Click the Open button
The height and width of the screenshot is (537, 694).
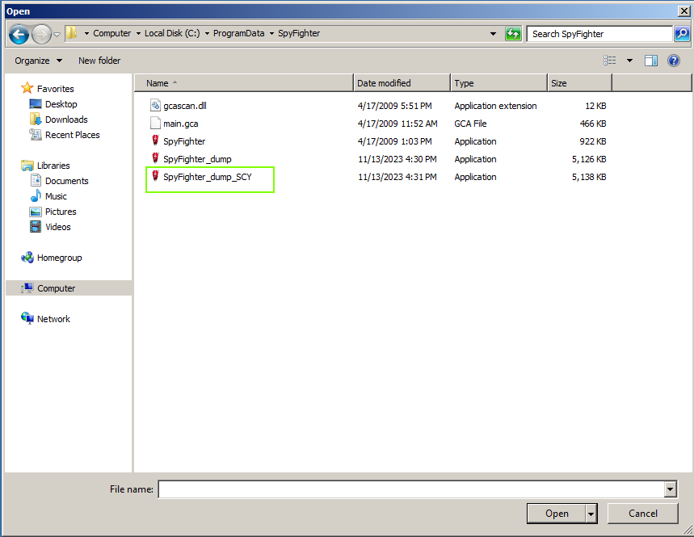point(557,513)
